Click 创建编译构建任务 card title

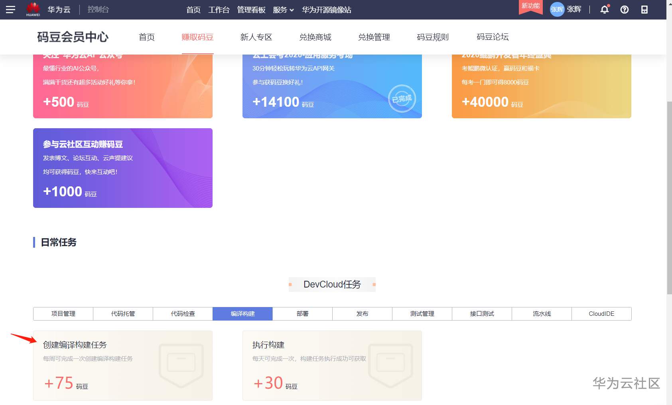coord(75,345)
